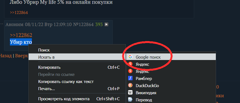Click the Перевод translate icon
Viewport: 240px width, 103px height.
click(130, 100)
